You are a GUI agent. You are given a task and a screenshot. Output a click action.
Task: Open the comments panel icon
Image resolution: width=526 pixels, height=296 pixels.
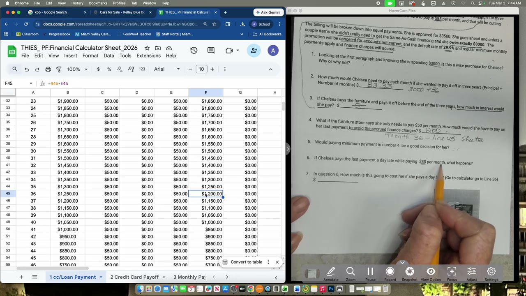pyautogui.click(x=211, y=51)
